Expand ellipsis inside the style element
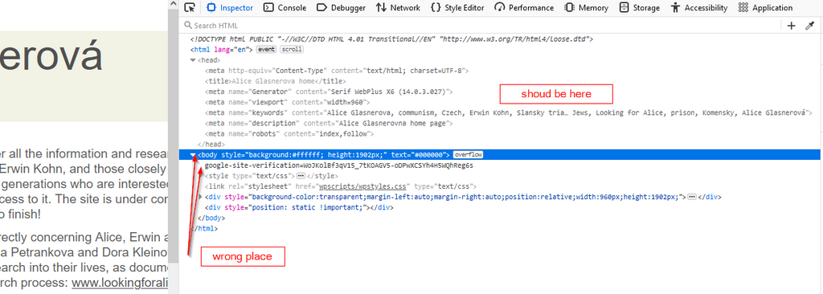Image resolution: width=823 pixels, height=294 pixels. [301, 176]
